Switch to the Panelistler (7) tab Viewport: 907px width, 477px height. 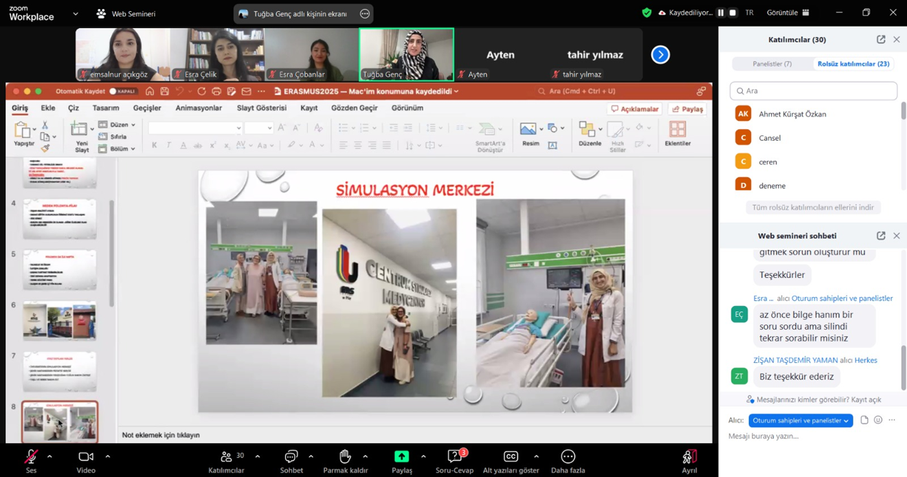(772, 64)
